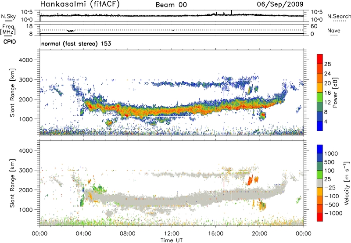Select "normal (fast stereo) 153" text
The height and width of the screenshot is (243, 351).
pos(76,43)
